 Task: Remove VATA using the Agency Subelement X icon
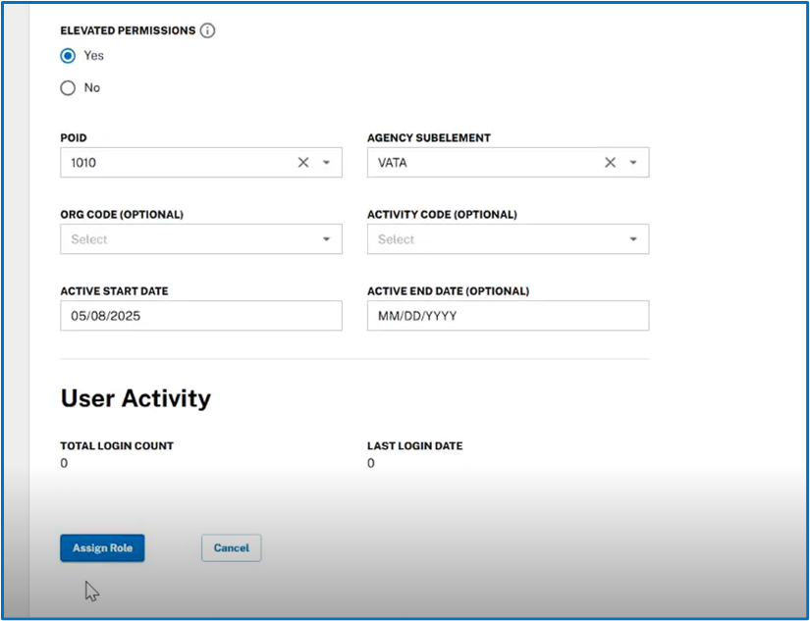(x=610, y=162)
